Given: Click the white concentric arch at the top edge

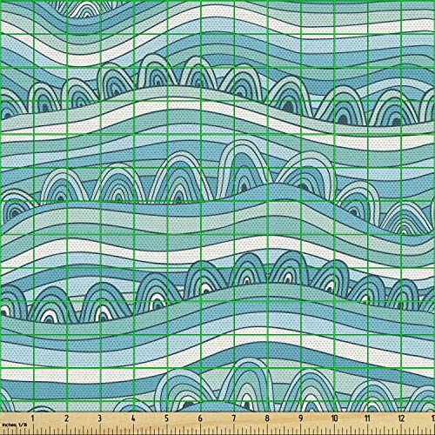Looking at the screenshot, I should (84, 9).
